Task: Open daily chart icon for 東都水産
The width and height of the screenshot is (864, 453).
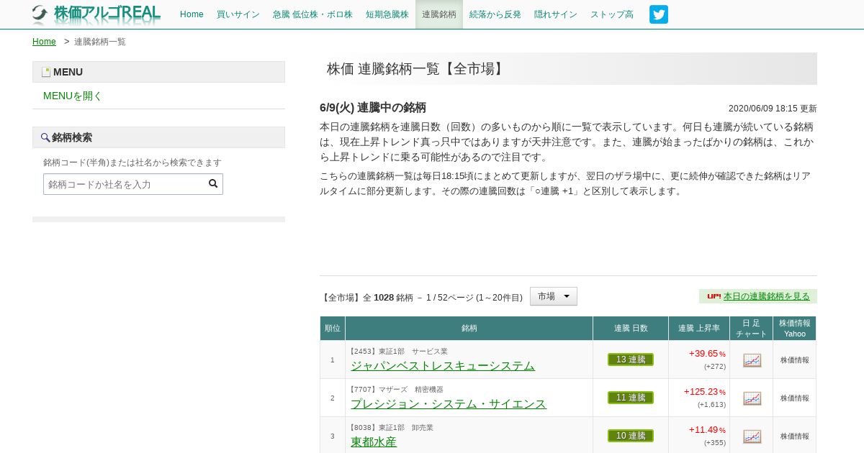Action: (x=752, y=436)
